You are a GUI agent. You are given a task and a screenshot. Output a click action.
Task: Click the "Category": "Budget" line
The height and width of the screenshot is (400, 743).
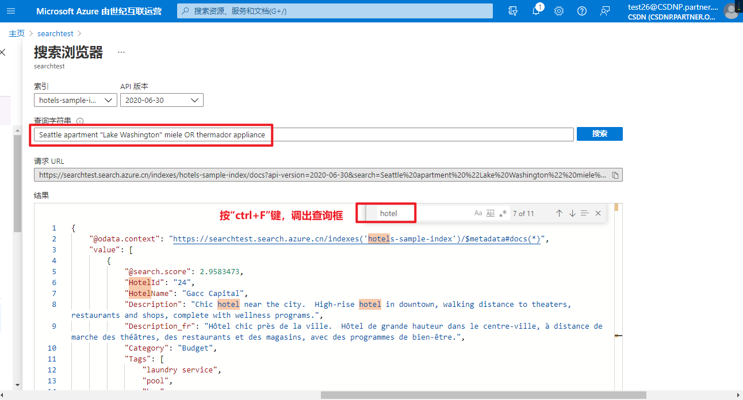click(x=172, y=348)
